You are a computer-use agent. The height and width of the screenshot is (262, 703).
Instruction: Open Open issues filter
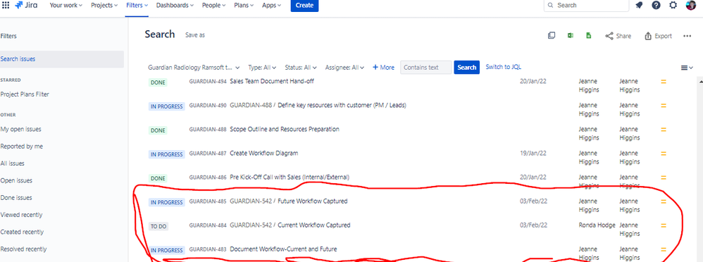17,181
